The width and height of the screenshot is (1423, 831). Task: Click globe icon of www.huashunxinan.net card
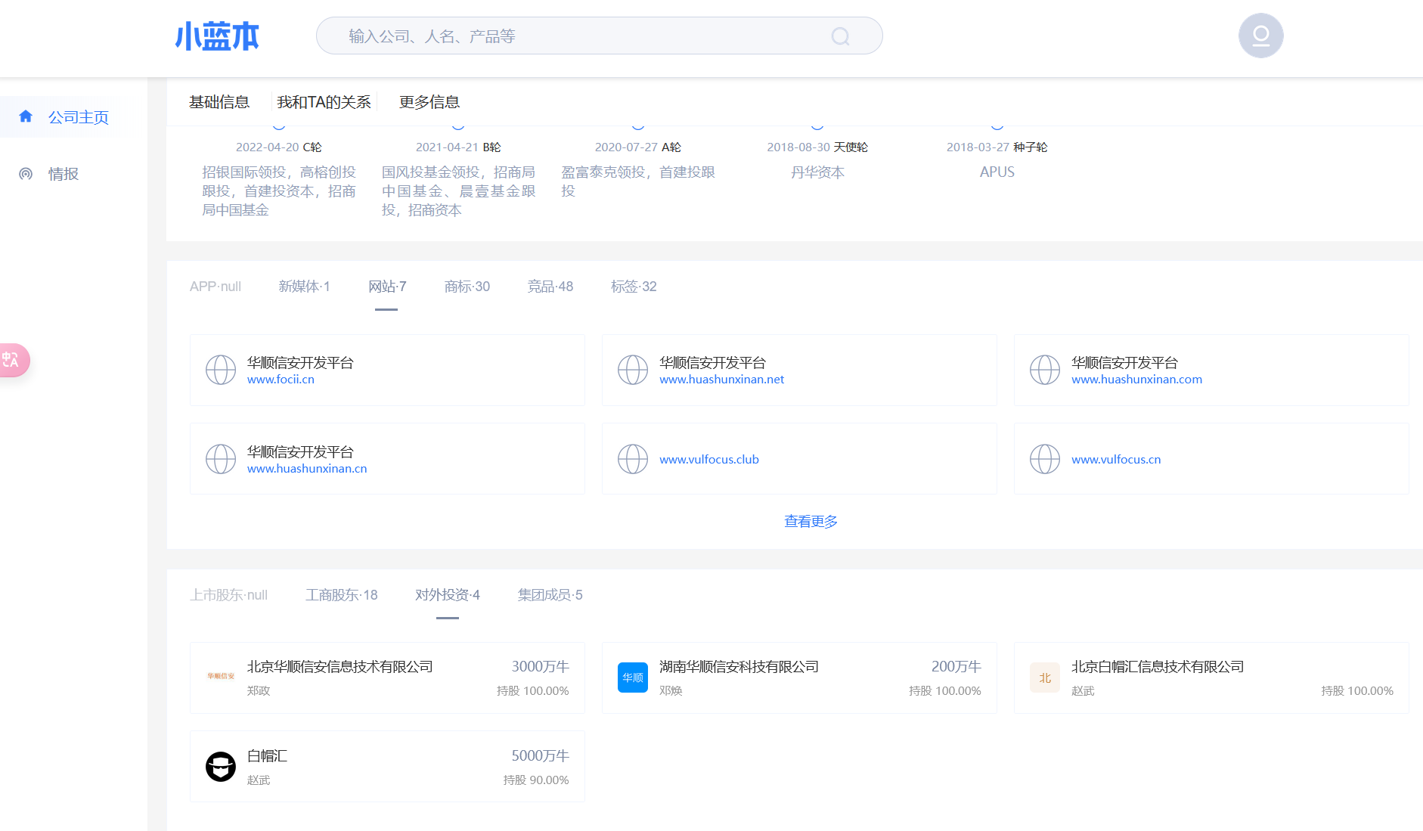point(633,370)
